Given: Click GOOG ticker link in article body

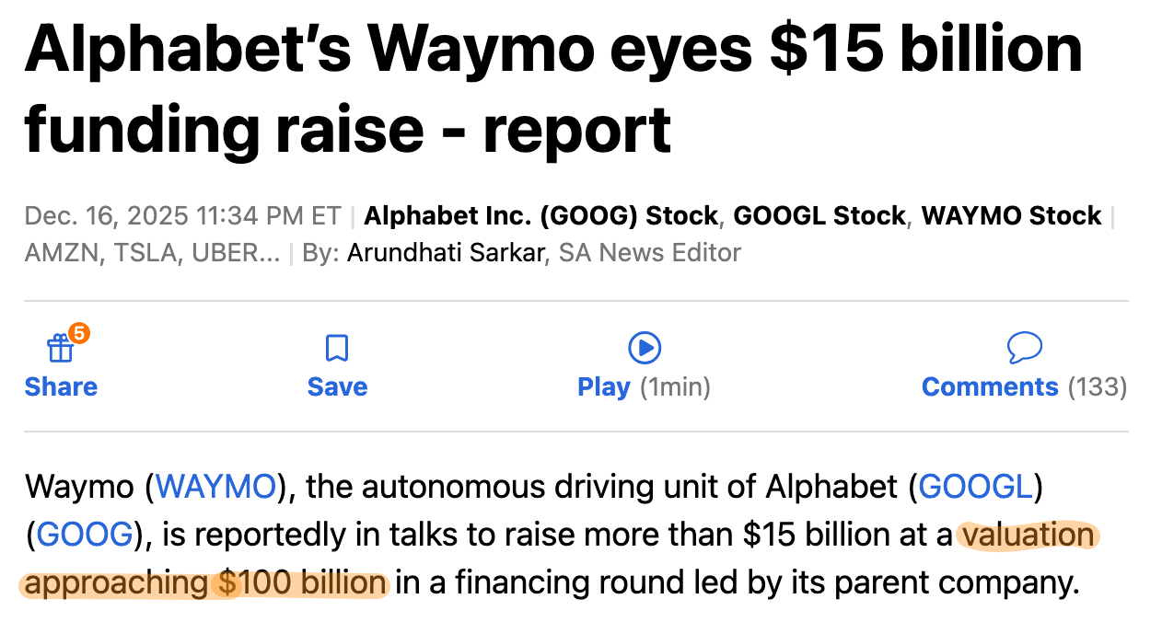Looking at the screenshot, I should (86, 536).
